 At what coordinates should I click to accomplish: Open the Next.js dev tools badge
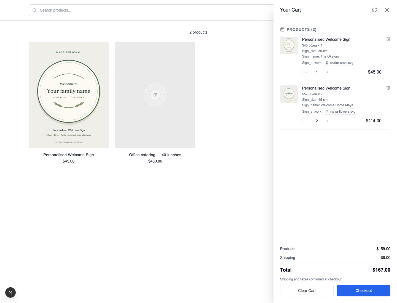click(10, 293)
